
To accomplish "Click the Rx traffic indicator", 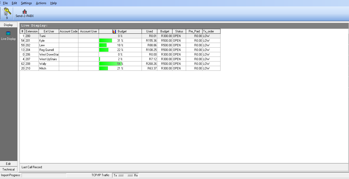I will pos(130,175).
